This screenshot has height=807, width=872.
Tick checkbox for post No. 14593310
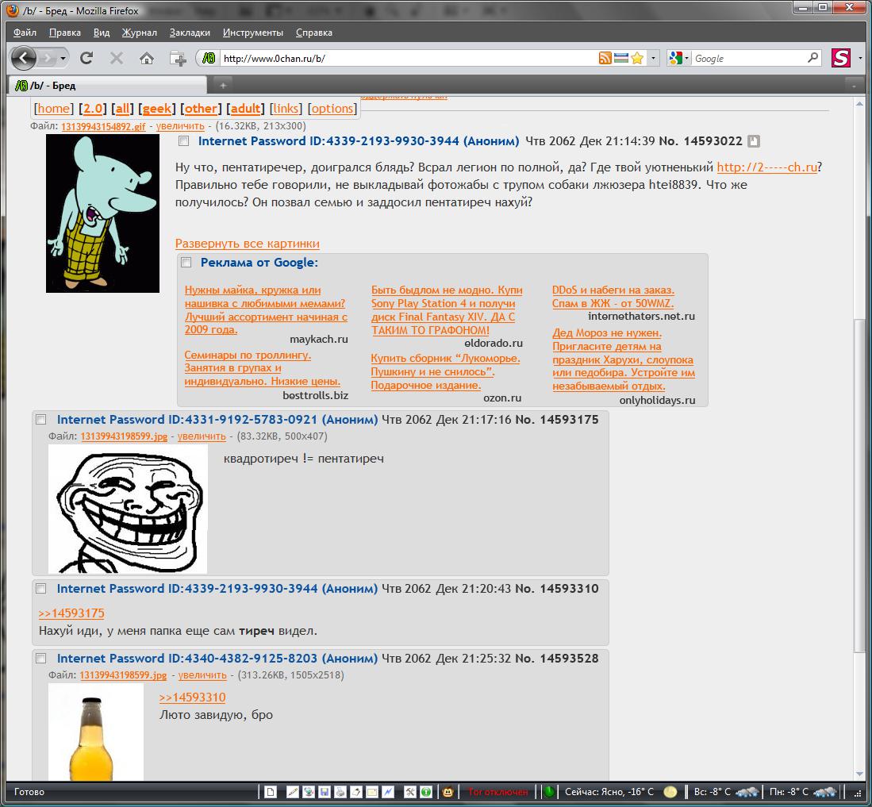[x=41, y=589]
